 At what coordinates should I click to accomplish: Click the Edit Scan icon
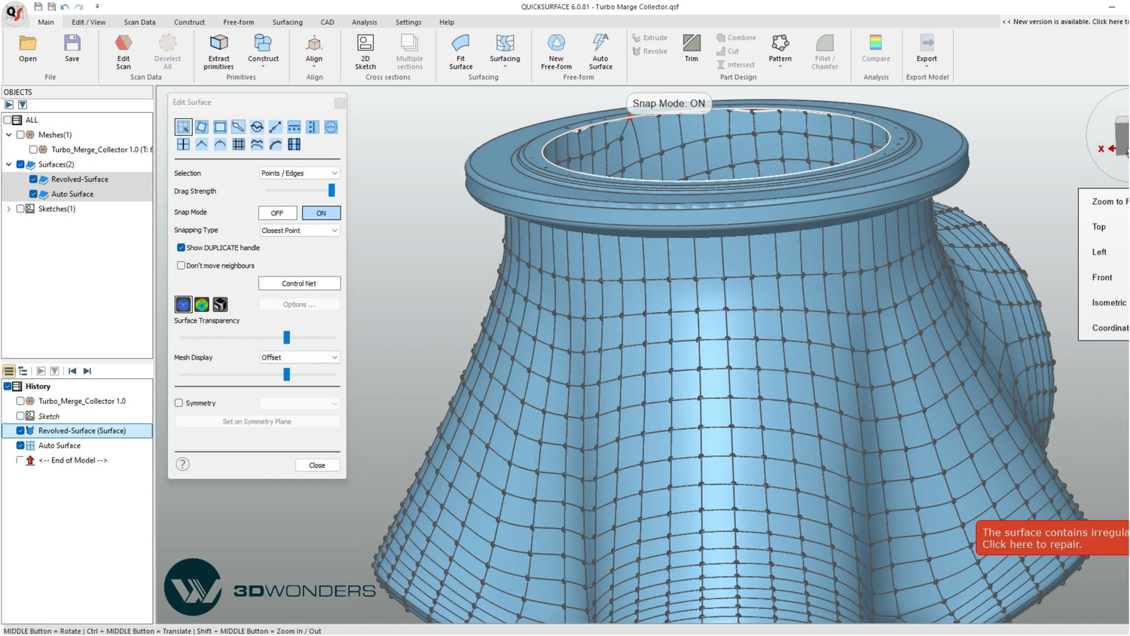(124, 45)
